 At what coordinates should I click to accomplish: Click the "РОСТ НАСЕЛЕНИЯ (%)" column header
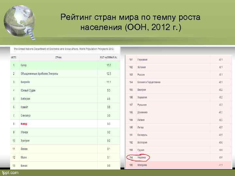[109, 57]
